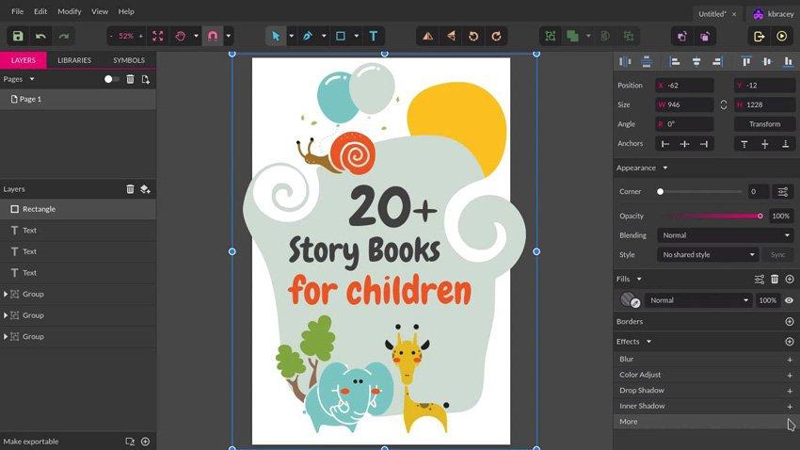Click the bring forward arrange icon
This screenshot has width=800, height=450.
click(682, 36)
